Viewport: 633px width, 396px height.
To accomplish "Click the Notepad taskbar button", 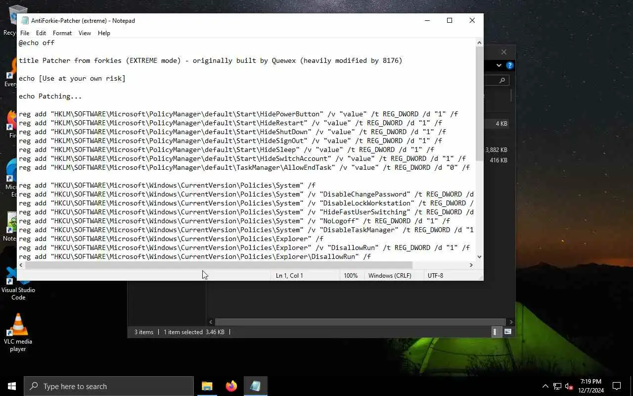I will pyautogui.click(x=255, y=386).
